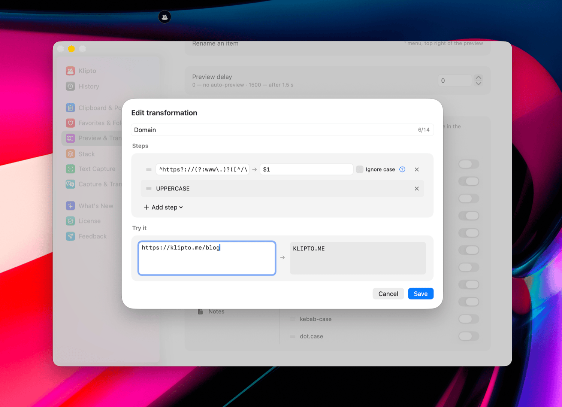Grab the regex step drag handle
This screenshot has width=562, height=407.
(x=149, y=169)
